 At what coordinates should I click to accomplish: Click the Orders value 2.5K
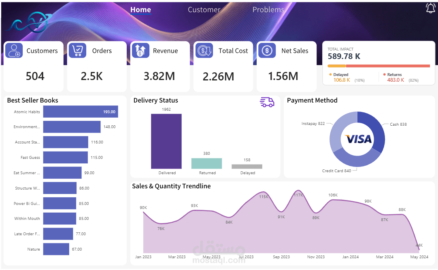91,76
